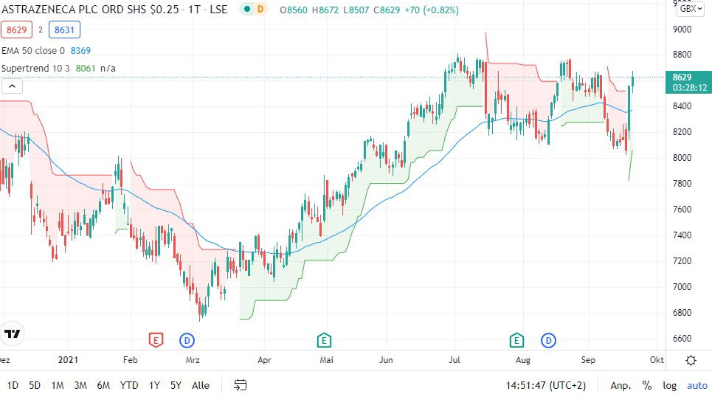
Task: Open chart settings gear icon
Action: tap(691, 360)
